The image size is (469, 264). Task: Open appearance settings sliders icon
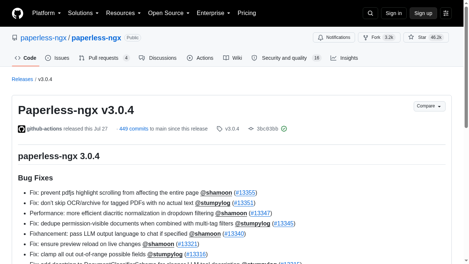click(x=446, y=13)
